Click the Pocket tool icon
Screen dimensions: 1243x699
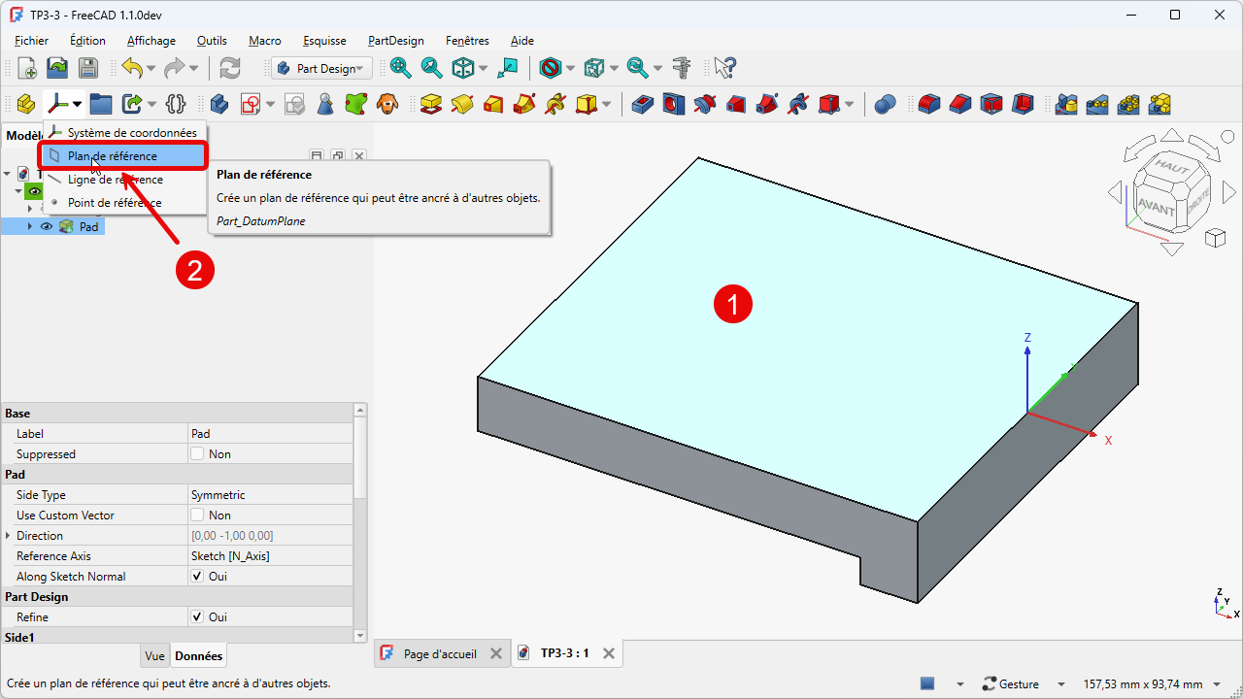point(642,103)
